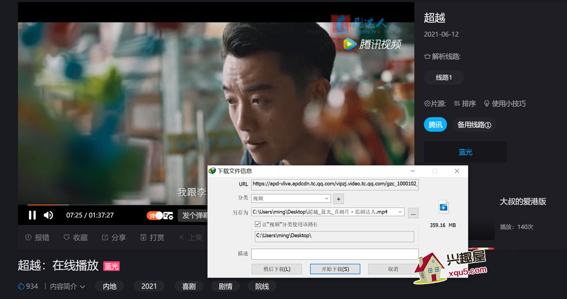This screenshot has width=567, height=299.
Task: Minimize the 下载文件信息 dialog
Action: [412, 171]
